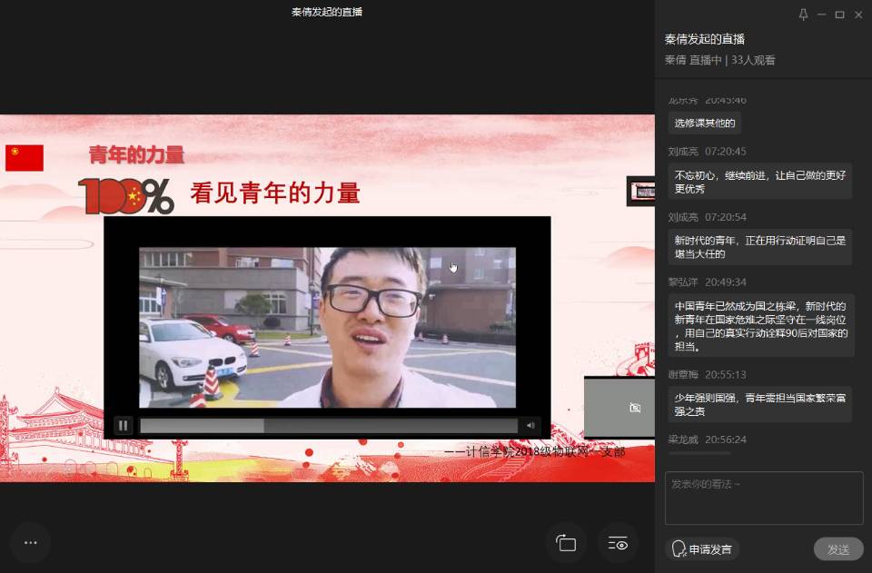The image size is (872, 573).
Task: Toggle the chat panel visibility eye icon
Action: coord(618,543)
